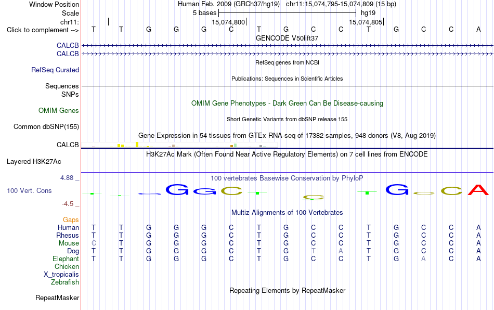This screenshot has width=494, height=310.
Task: Select the Dog alignment row label
Action: (x=73, y=251)
